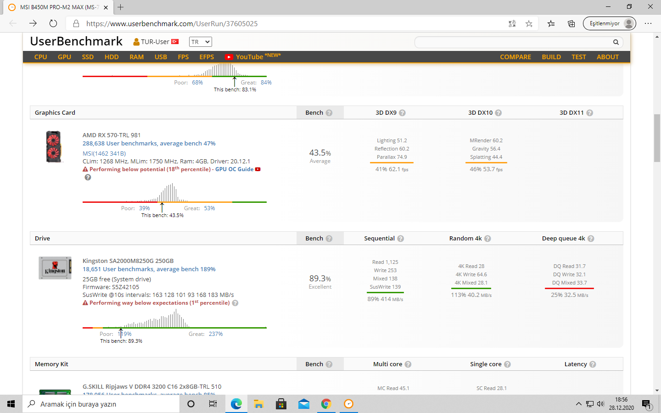Open the browser Favorites list icon

pos(551,23)
